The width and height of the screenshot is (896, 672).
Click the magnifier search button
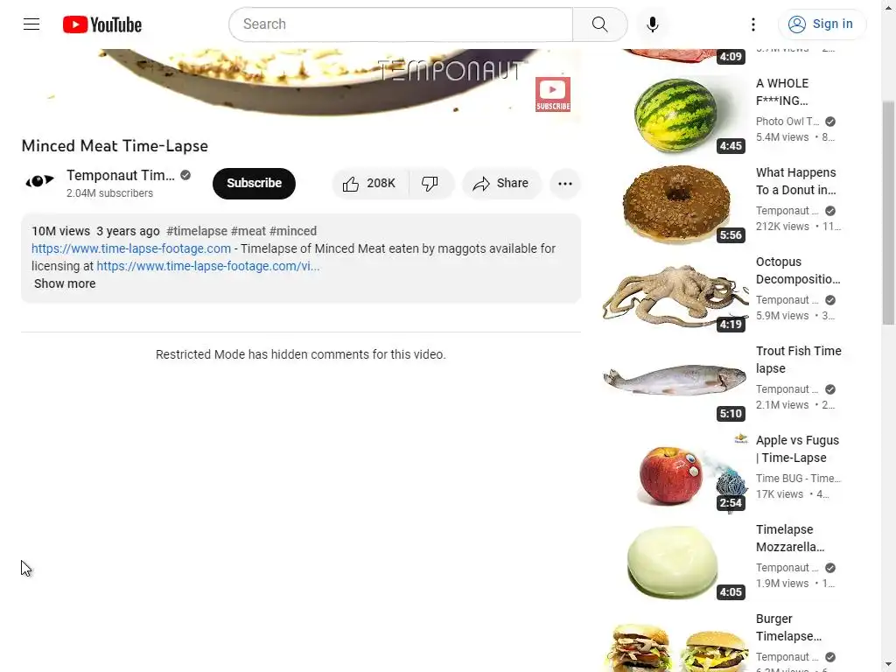pos(599,24)
